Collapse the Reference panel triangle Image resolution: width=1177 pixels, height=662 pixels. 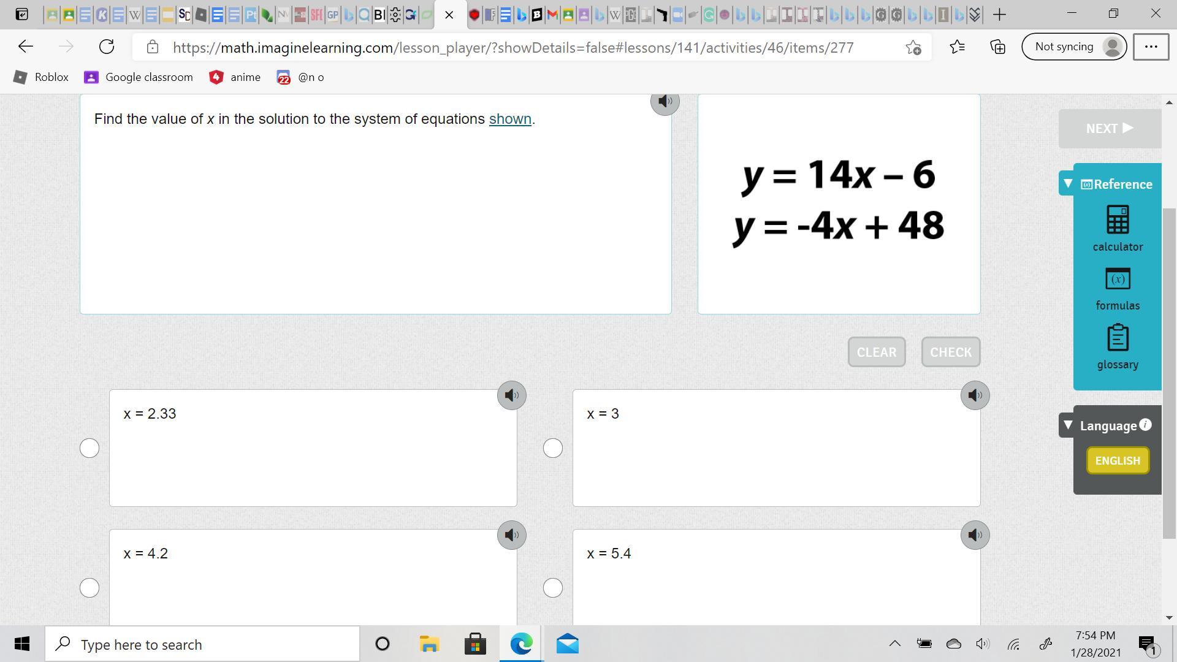point(1068,183)
